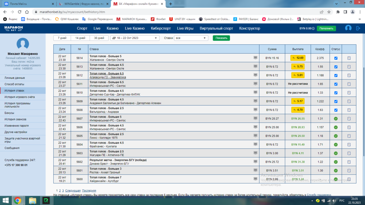
Task: Open the user profile avatar icon
Action: point(348,28)
